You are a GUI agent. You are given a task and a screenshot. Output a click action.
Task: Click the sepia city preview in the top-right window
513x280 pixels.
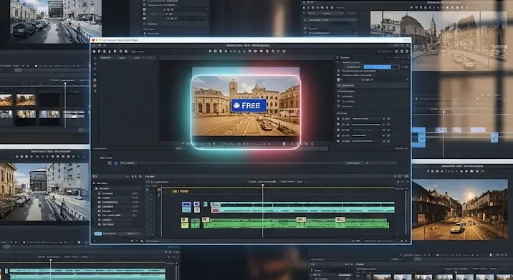click(x=439, y=40)
